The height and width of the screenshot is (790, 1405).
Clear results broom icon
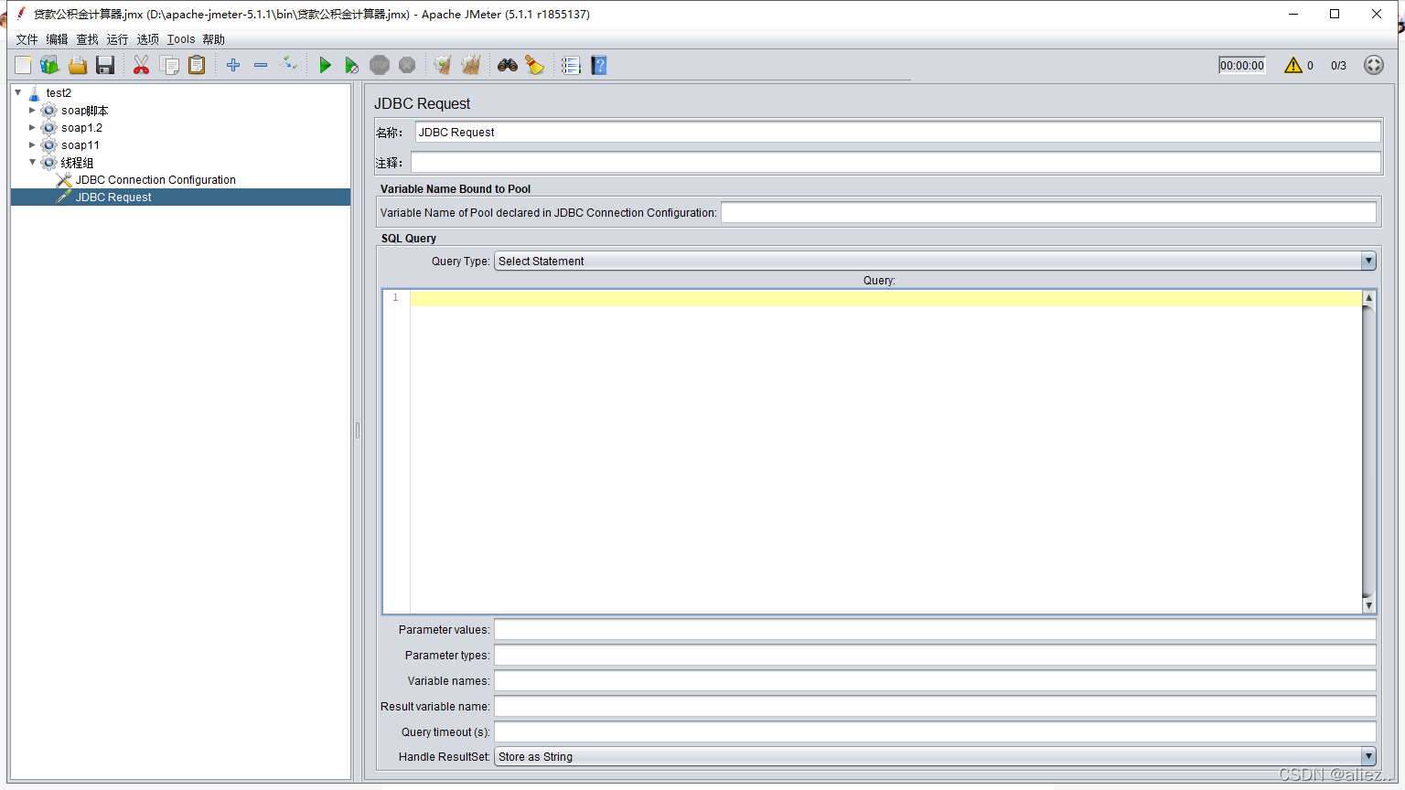[443, 65]
